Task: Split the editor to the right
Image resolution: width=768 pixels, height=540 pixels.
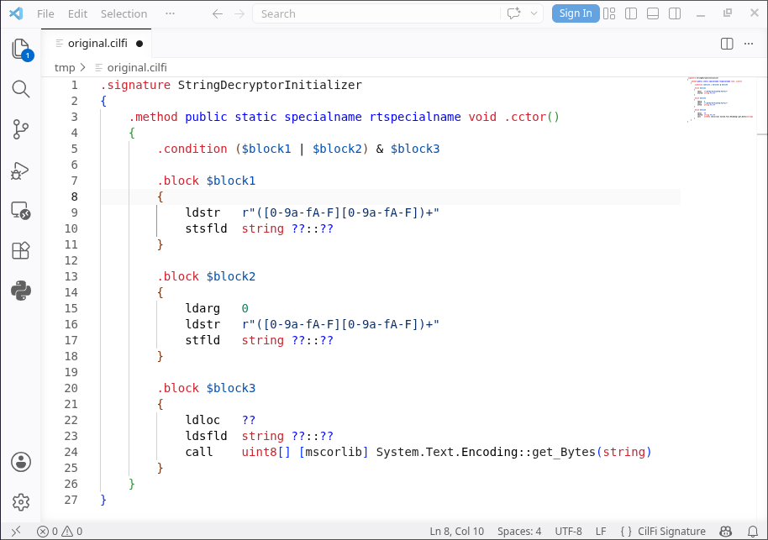Action: (x=727, y=44)
